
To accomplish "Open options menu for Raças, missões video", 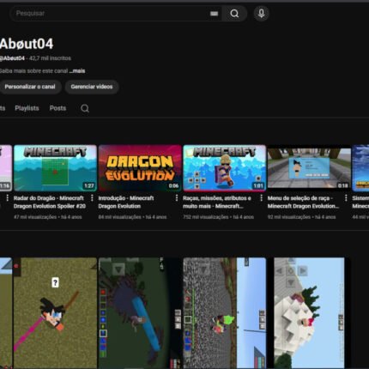I will tap(261, 198).
